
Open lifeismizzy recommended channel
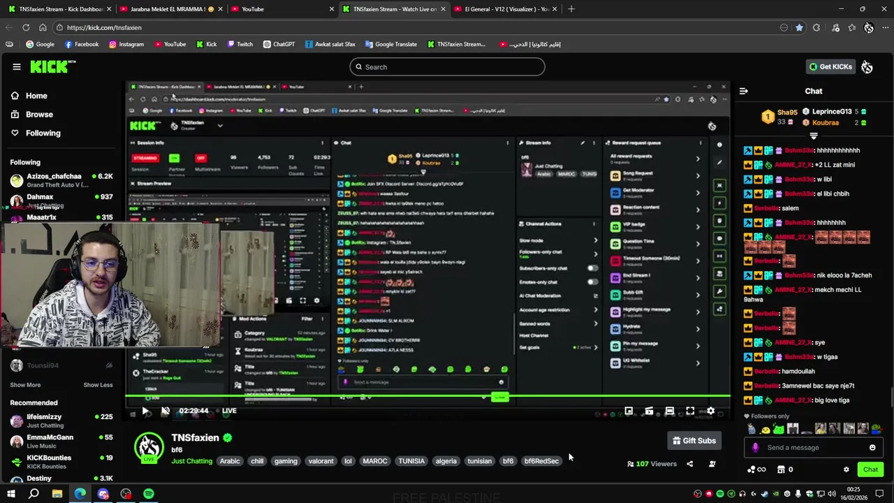(61, 421)
